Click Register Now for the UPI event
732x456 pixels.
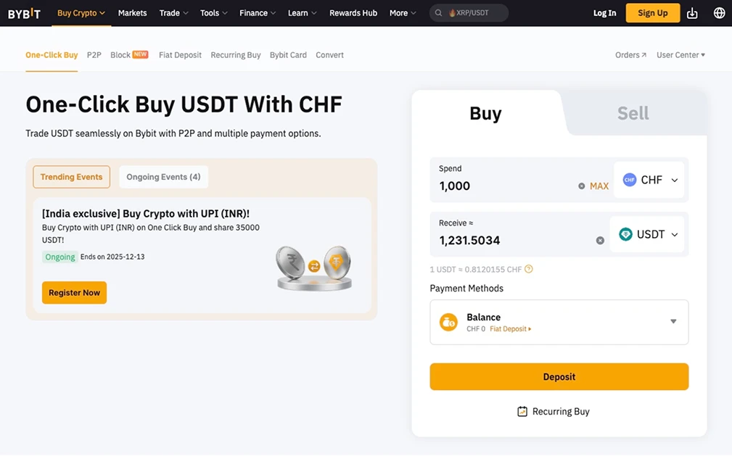point(74,292)
